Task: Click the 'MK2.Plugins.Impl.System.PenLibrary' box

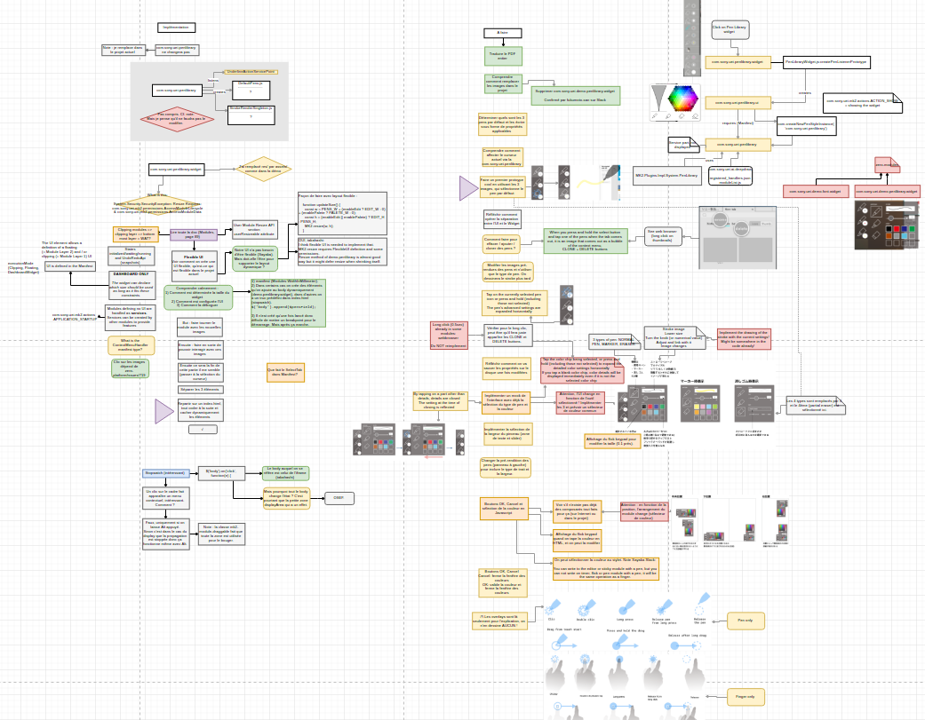Action: click(667, 178)
